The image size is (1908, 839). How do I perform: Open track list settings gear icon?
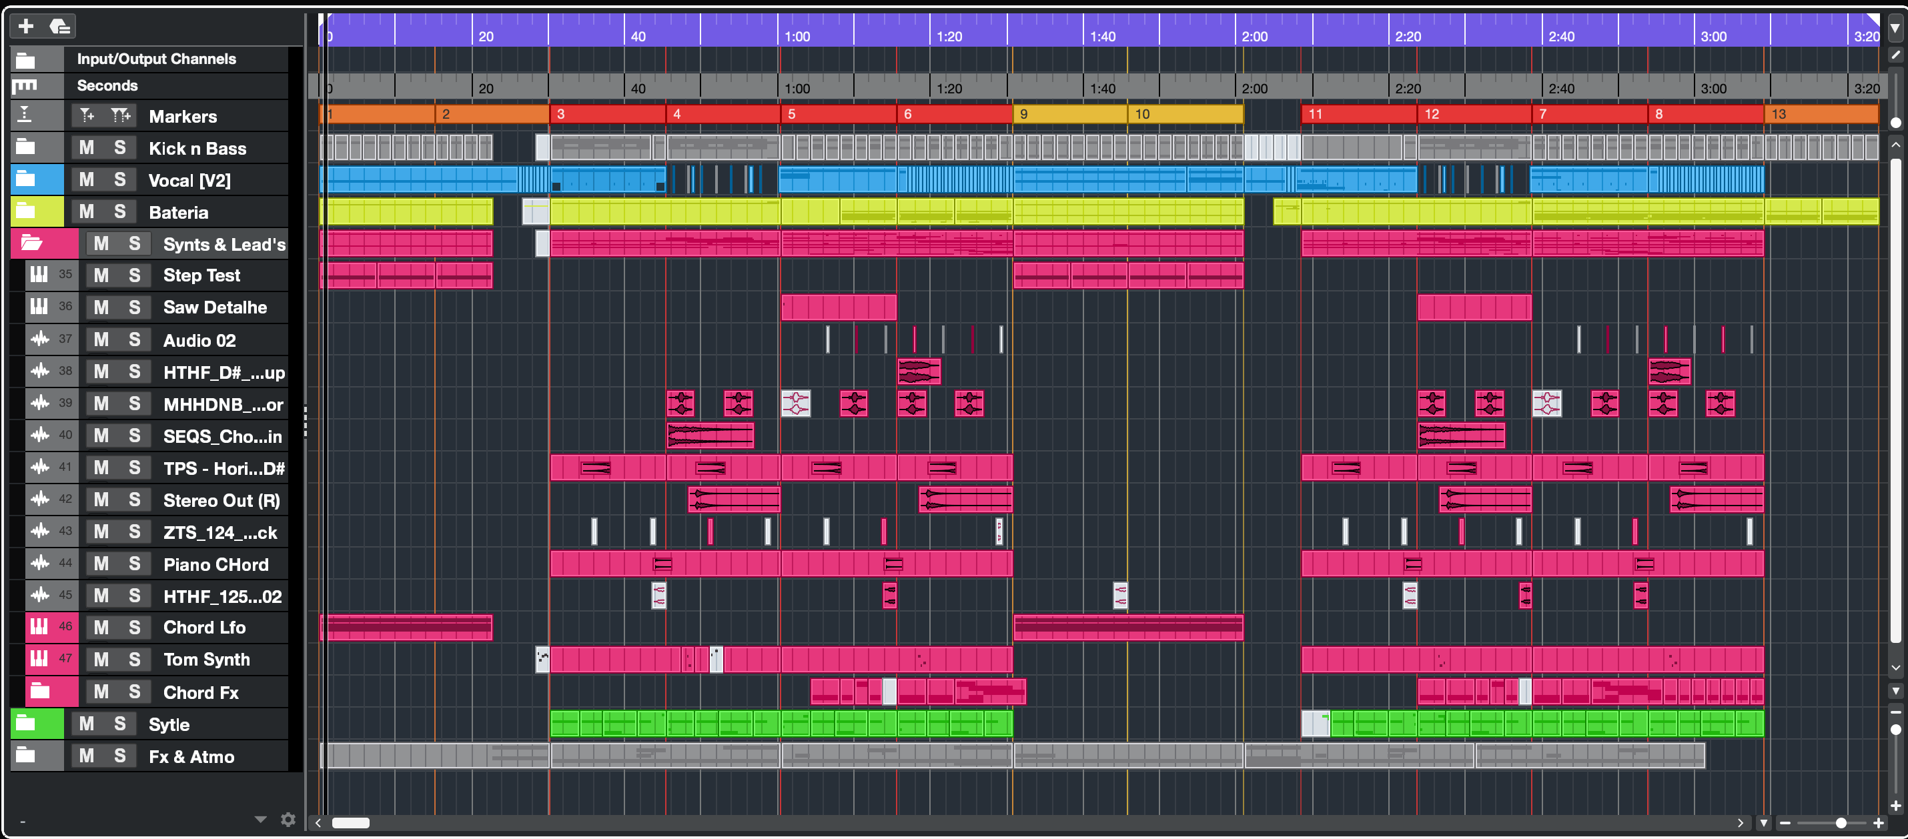click(x=288, y=819)
